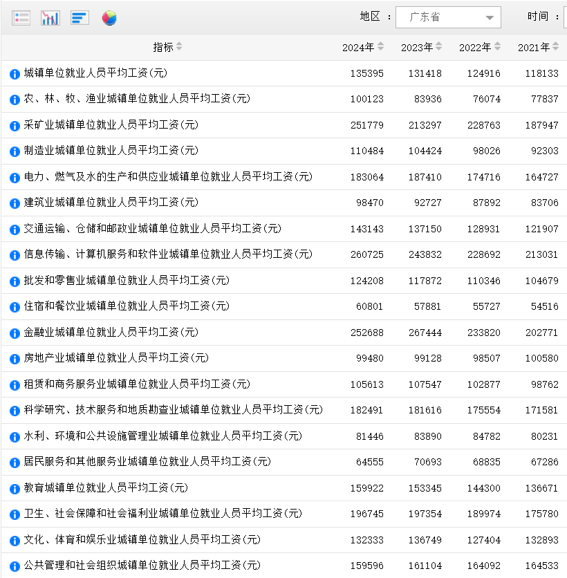Screen dimensions: 567x578
Task: Info icon for 租赁和商务服务业 row
Action: [15, 385]
